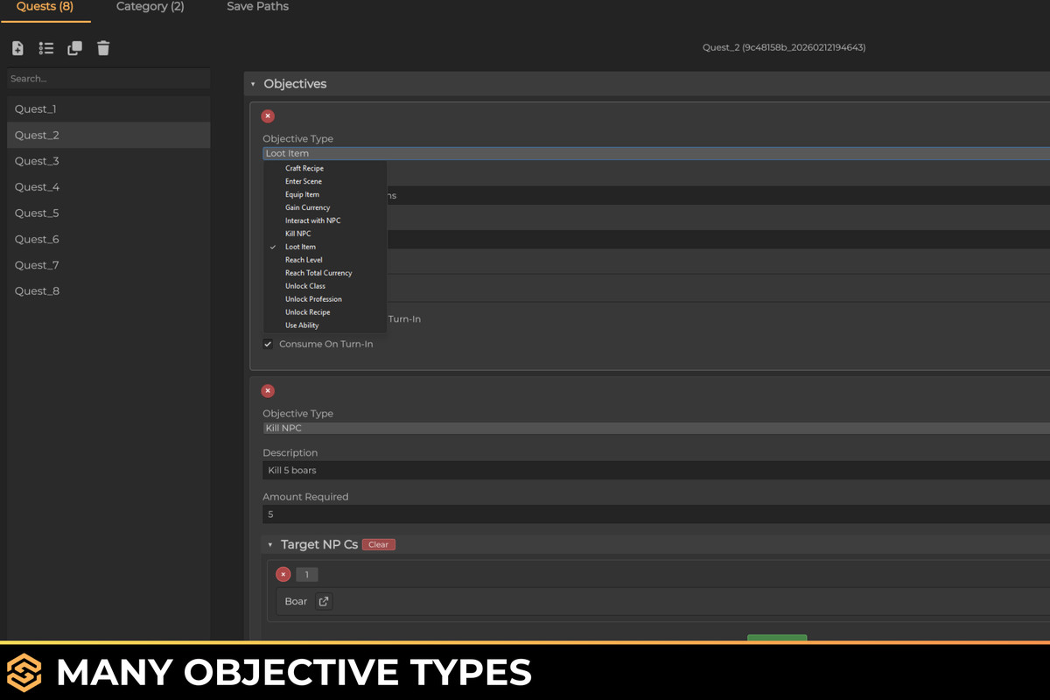1050x700 pixels.
Task: Collapse the Target NP Cs section
Action: click(x=270, y=545)
